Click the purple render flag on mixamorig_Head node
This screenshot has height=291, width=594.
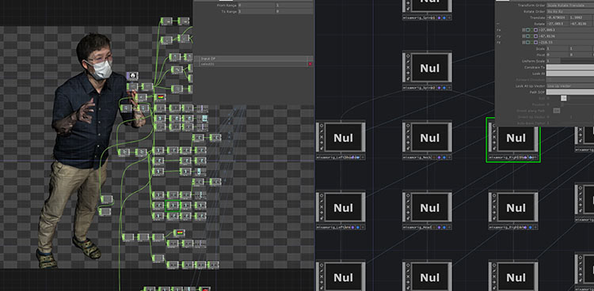pos(439,228)
